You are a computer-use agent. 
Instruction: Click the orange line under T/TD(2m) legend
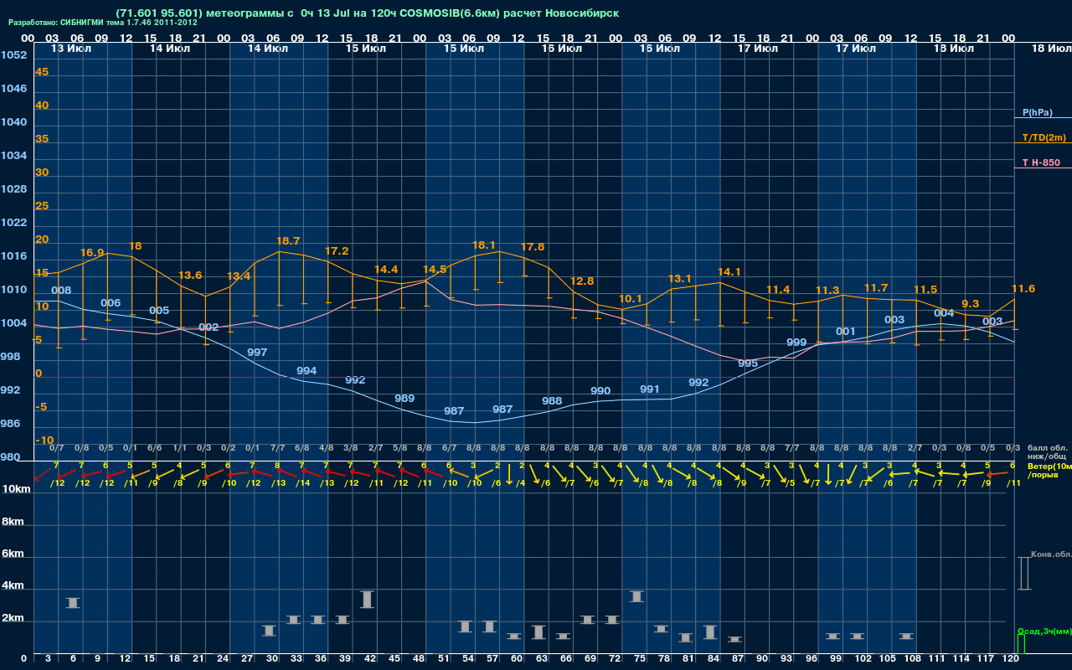click(1043, 143)
